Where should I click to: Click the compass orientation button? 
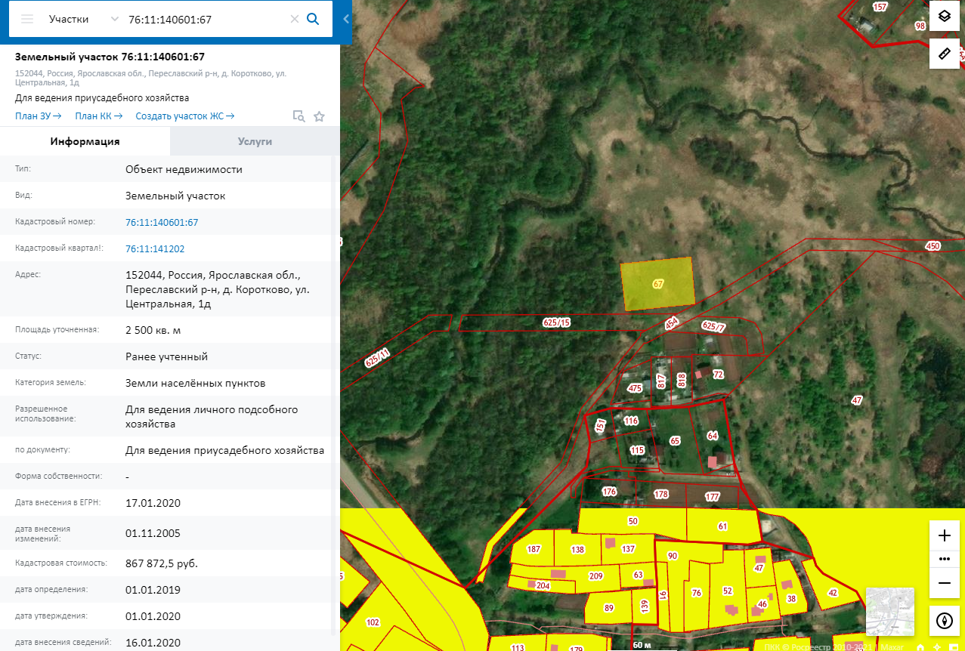(x=944, y=621)
